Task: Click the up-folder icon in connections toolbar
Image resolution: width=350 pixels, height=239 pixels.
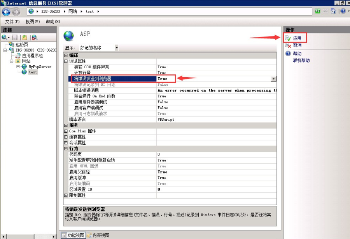Action: (x=24, y=37)
